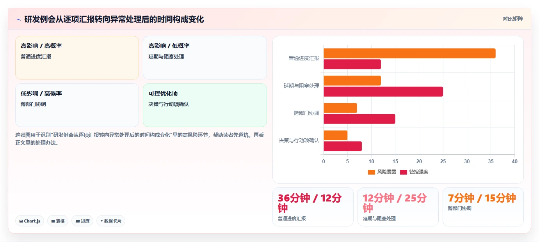Open the 低影响 / 高概率 matrix card
The height and width of the screenshot is (242, 539).
tap(77, 105)
